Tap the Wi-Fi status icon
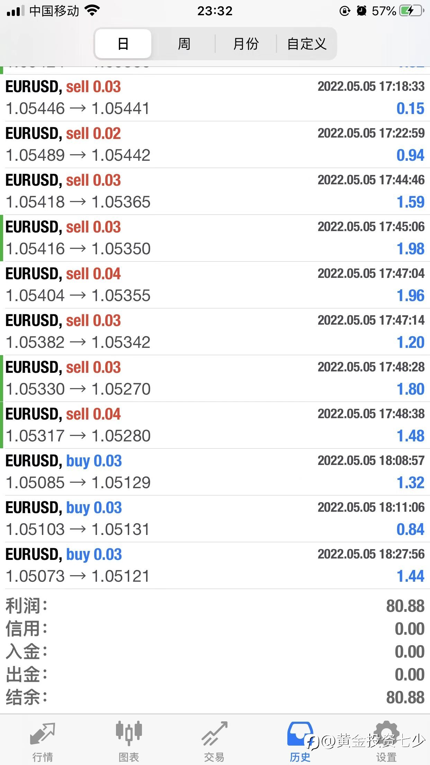Screen dimensions: 430x765 pyautogui.click(x=92, y=11)
